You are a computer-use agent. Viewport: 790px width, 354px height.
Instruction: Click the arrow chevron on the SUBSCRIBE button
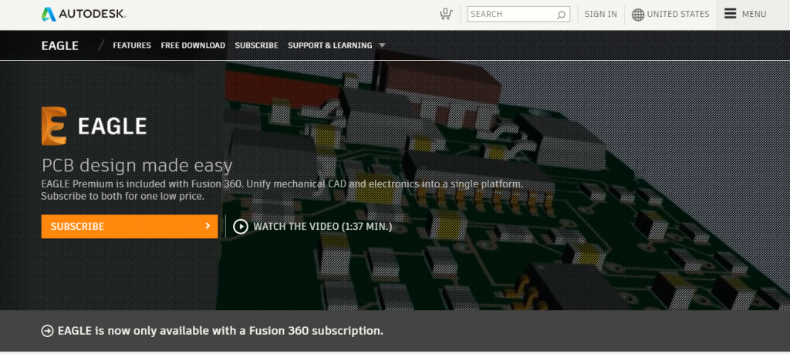pyautogui.click(x=208, y=226)
